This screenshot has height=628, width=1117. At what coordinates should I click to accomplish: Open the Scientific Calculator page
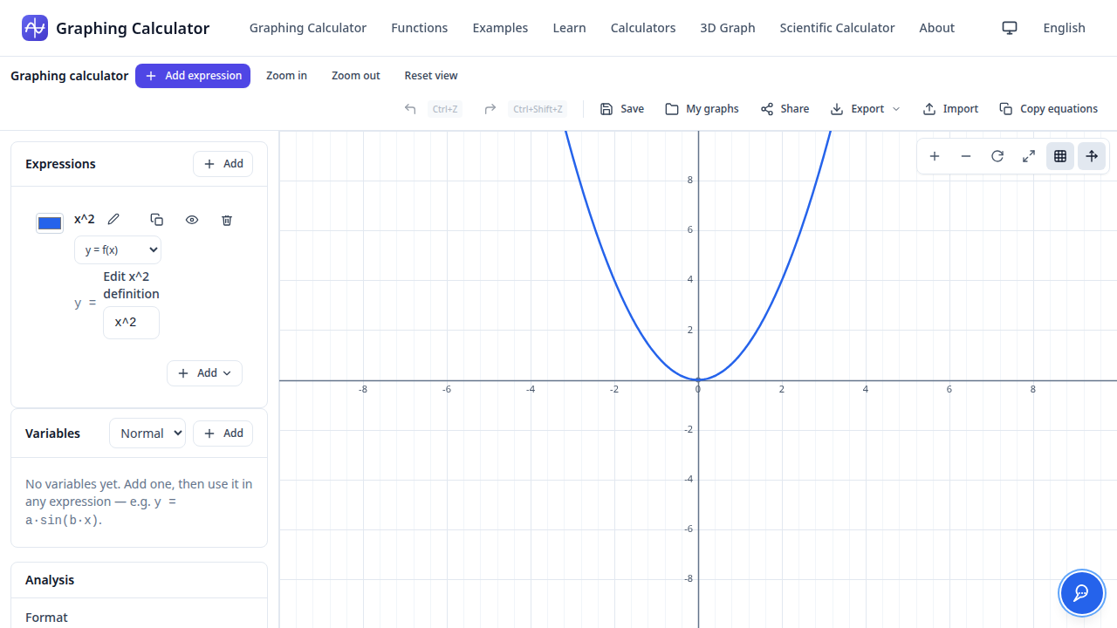click(x=837, y=28)
